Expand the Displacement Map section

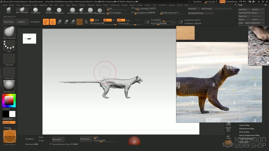[247, 129]
